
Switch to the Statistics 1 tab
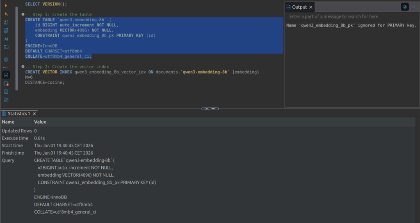point(16,114)
